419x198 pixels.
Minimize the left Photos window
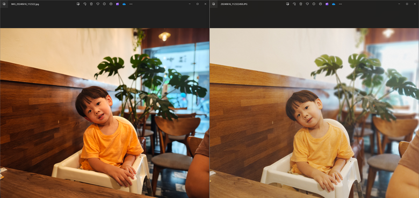(x=190, y=4)
